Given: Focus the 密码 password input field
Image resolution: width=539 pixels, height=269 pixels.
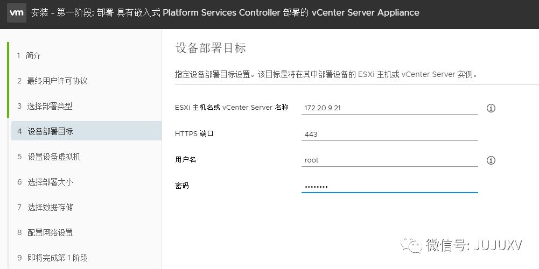Looking at the screenshot, I should point(389,187).
